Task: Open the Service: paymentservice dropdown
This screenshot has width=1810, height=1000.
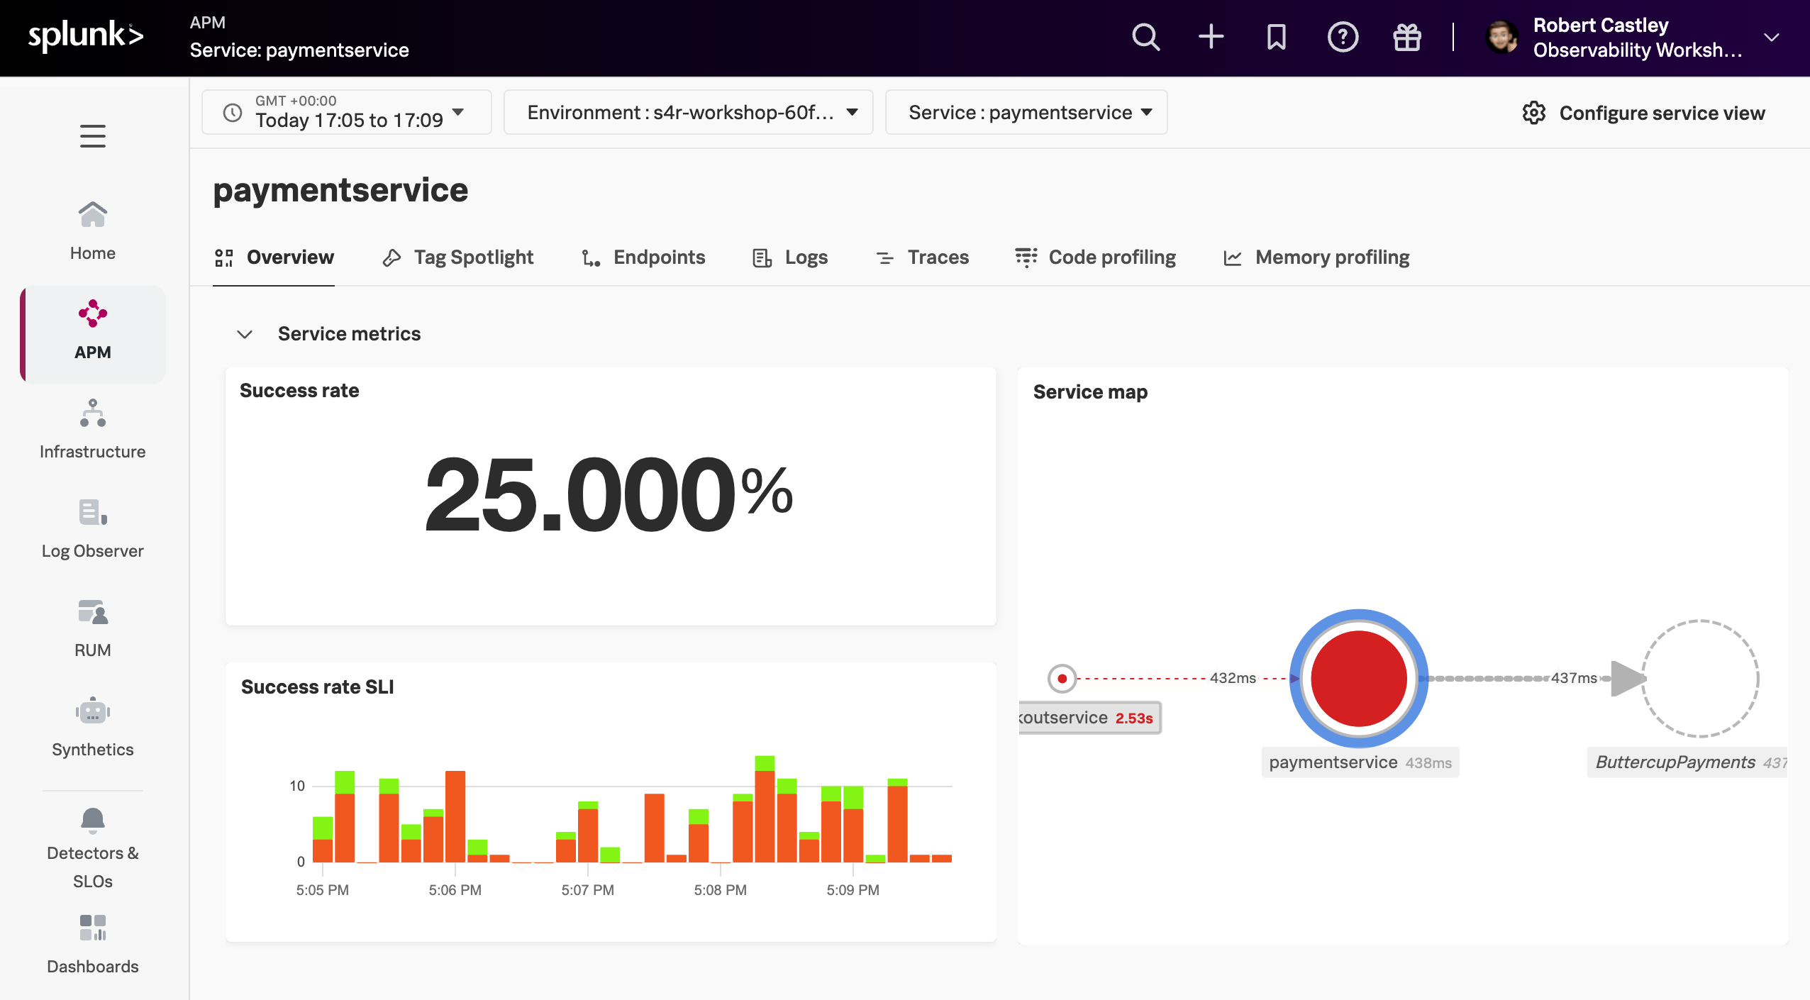Action: coord(1025,111)
